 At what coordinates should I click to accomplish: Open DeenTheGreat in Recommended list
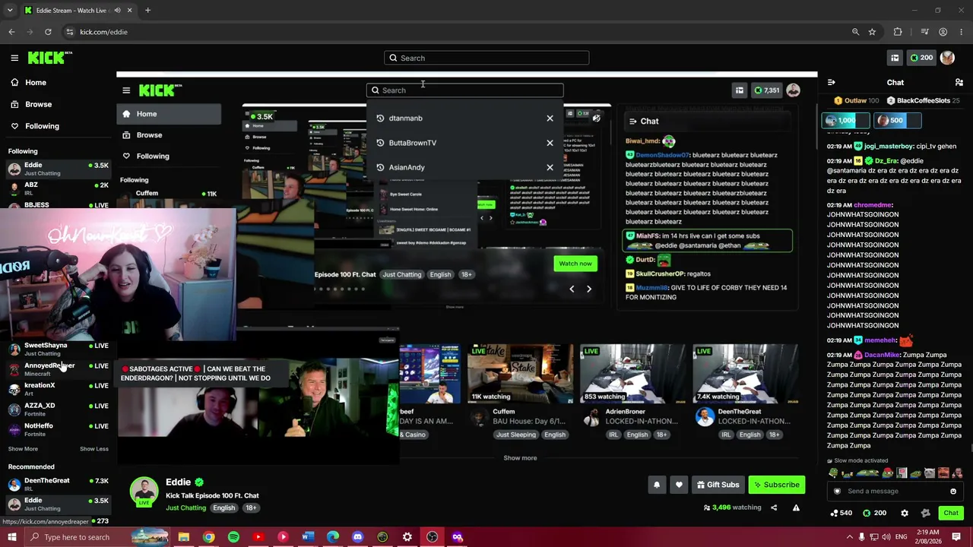click(58, 484)
